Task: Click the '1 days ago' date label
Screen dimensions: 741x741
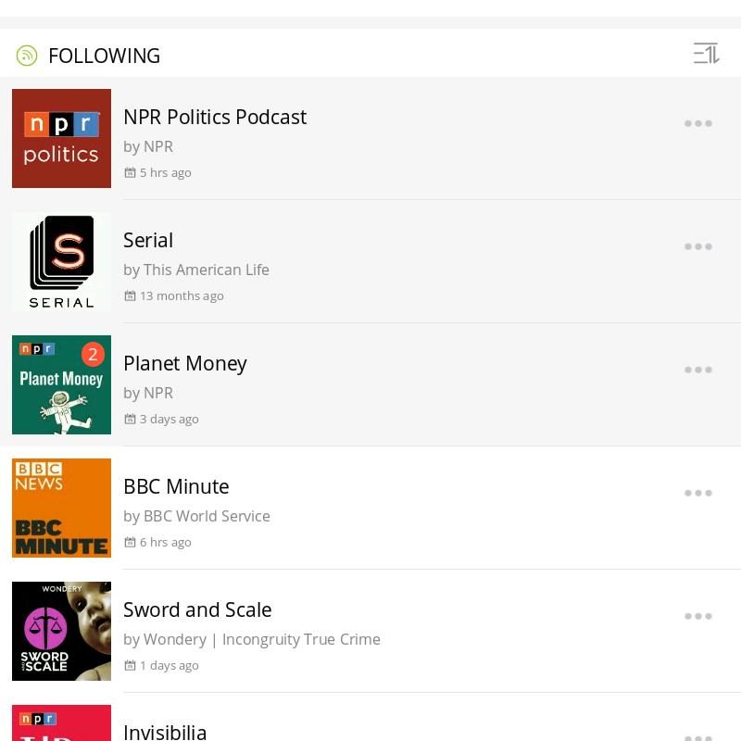Action: (170, 665)
